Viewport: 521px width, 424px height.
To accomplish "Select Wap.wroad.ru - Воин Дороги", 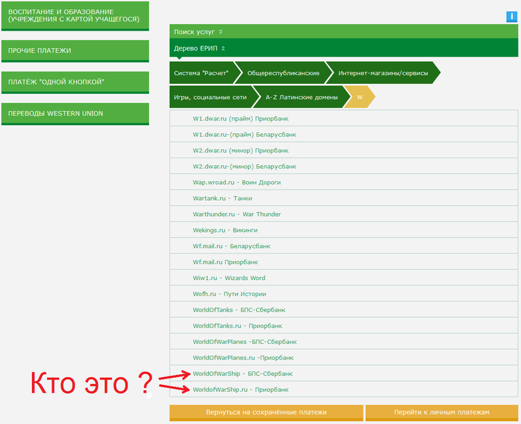I will click(x=344, y=182).
